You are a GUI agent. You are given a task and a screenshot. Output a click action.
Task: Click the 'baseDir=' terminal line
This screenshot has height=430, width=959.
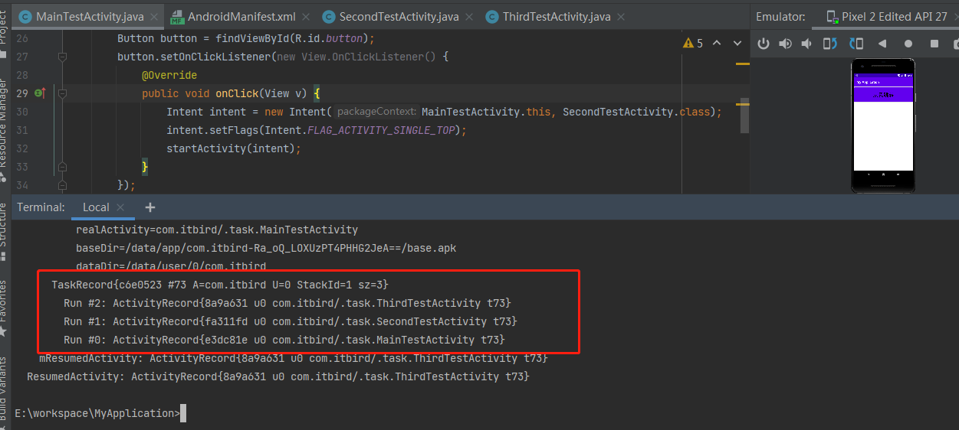tap(266, 248)
